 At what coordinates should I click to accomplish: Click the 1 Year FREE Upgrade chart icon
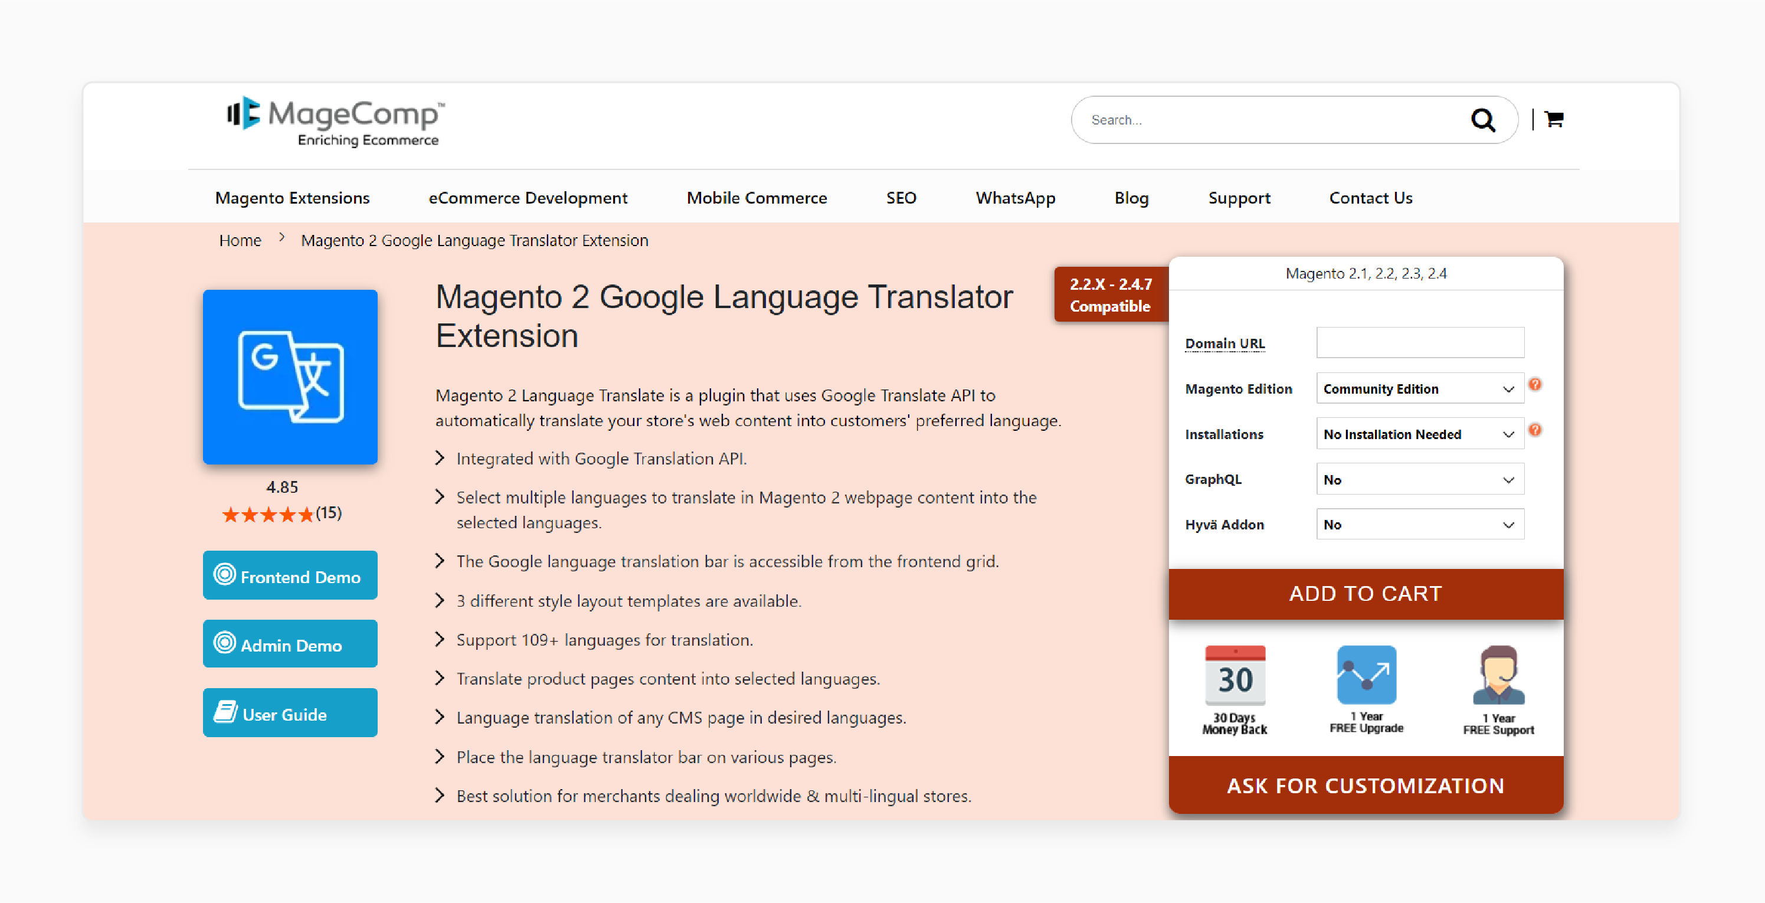pos(1366,674)
